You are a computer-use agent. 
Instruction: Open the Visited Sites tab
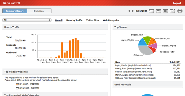[x=92, y=20]
